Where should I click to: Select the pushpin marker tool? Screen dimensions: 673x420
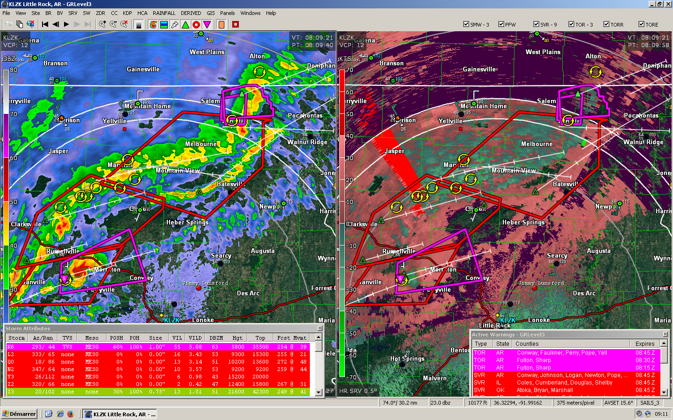175,24
